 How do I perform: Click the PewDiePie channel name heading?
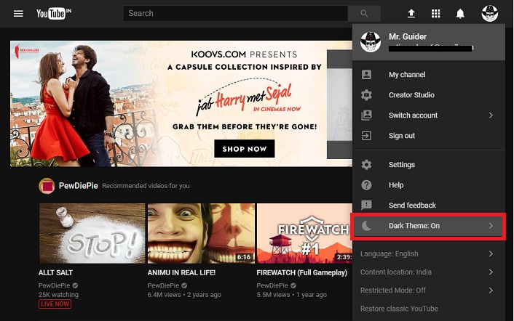pyautogui.click(x=79, y=186)
